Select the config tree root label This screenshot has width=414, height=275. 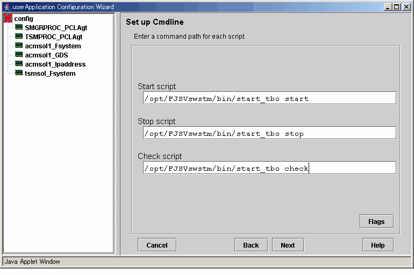coord(24,19)
